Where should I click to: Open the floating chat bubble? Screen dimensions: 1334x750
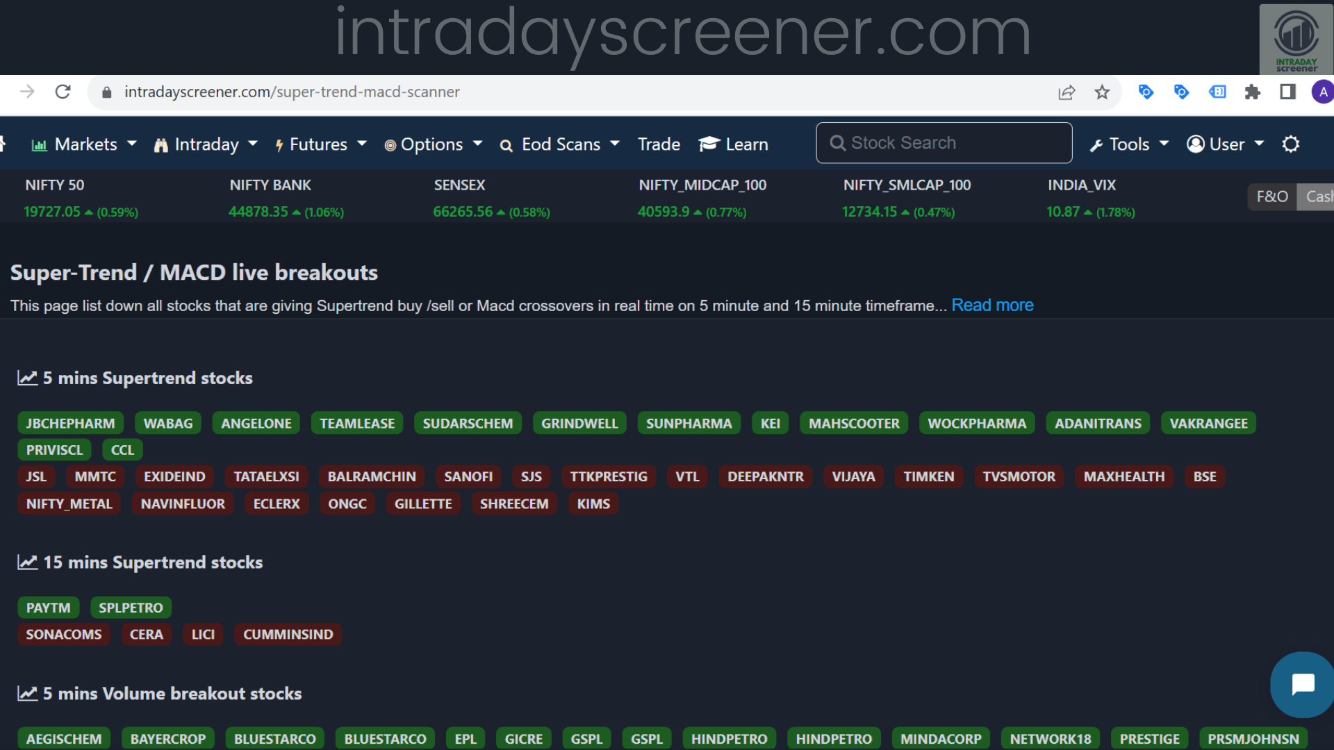[1302, 684]
